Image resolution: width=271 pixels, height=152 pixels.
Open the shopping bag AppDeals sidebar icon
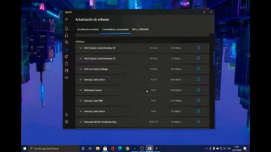66,64
